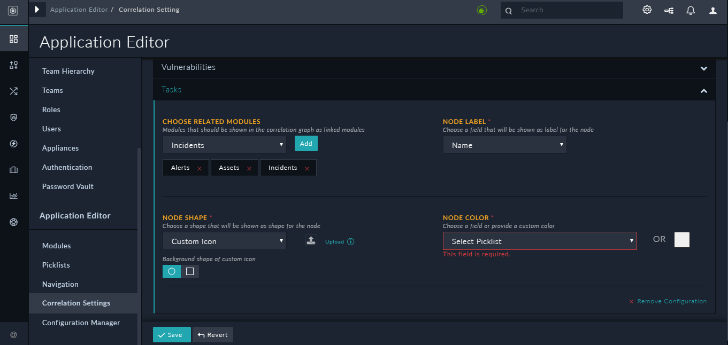Click the upload custom icon button
This screenshot has width=728, height=345.
click(311, 241)
